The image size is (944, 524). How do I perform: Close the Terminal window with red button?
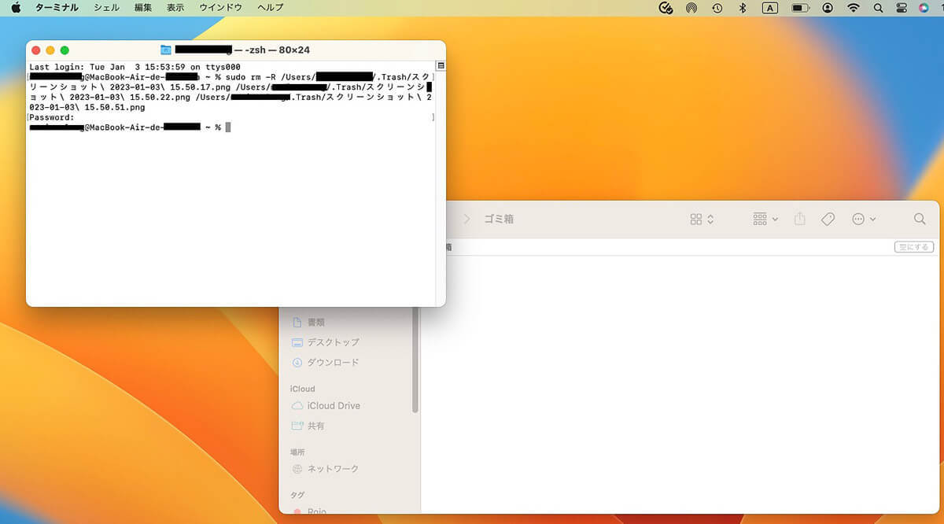pos(35,50)
